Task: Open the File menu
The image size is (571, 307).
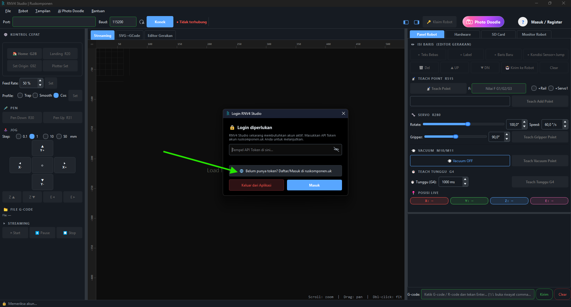Action: (8, 11)
